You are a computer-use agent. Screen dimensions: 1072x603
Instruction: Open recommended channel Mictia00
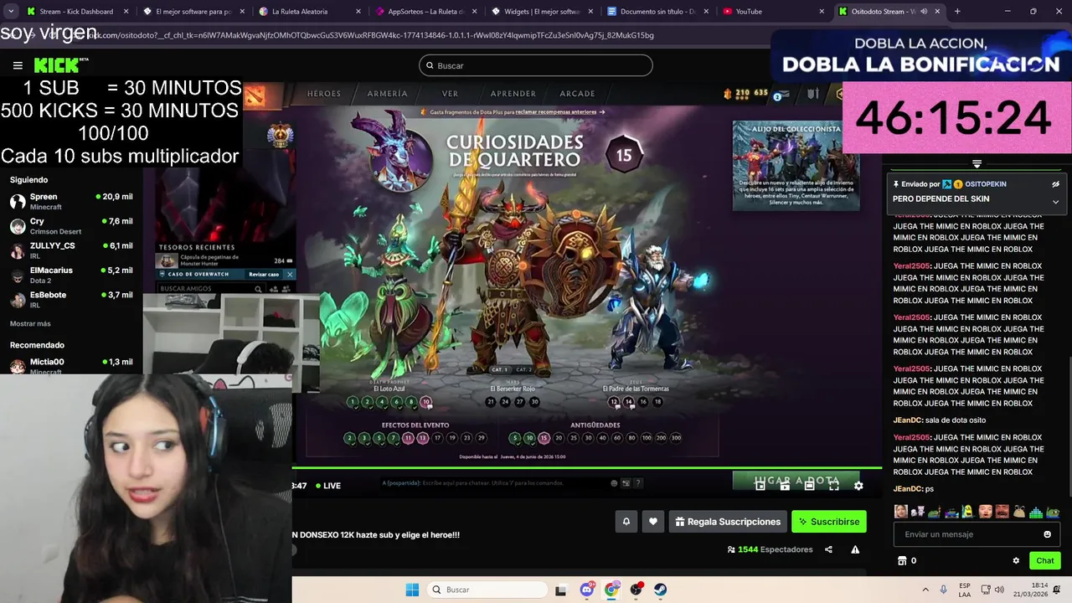pos(71,366)
